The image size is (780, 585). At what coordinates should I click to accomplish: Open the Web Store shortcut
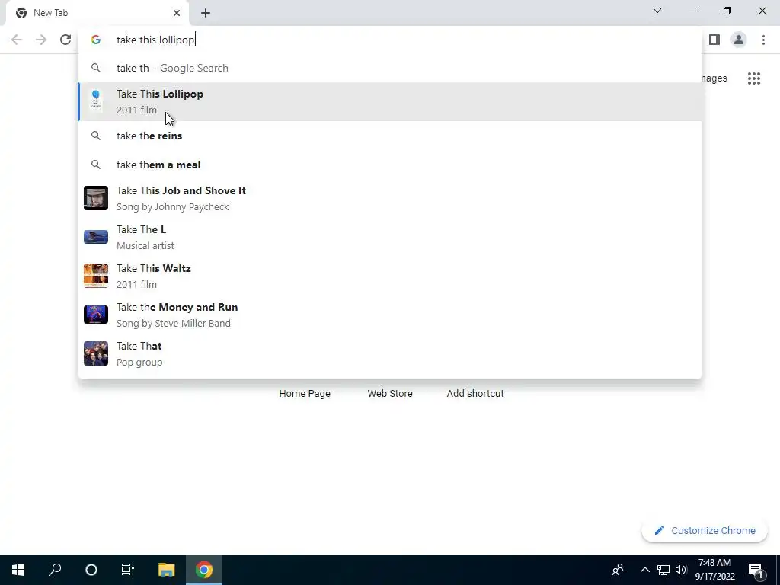(390, 394)
